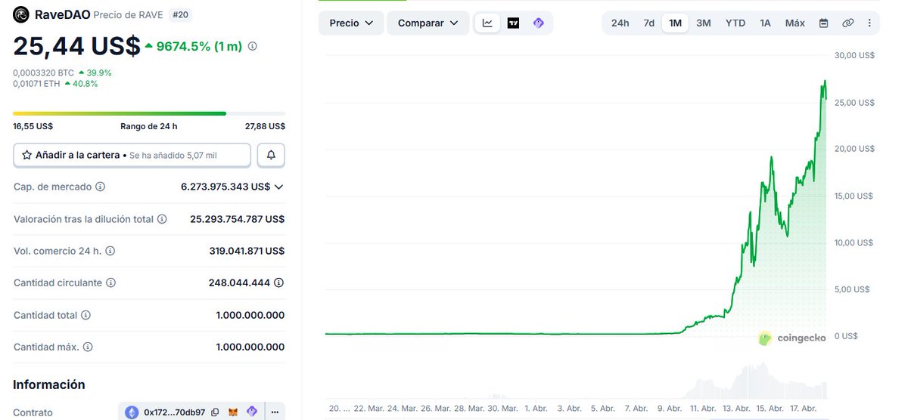Open info icon beside Cantidad circulante label
The width and height of the screenshot is (908, 420).
110,283
